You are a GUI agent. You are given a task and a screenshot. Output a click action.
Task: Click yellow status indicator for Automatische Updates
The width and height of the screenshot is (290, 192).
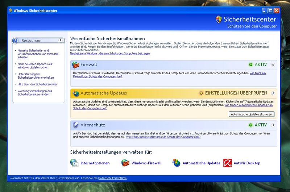click(201, 93)
